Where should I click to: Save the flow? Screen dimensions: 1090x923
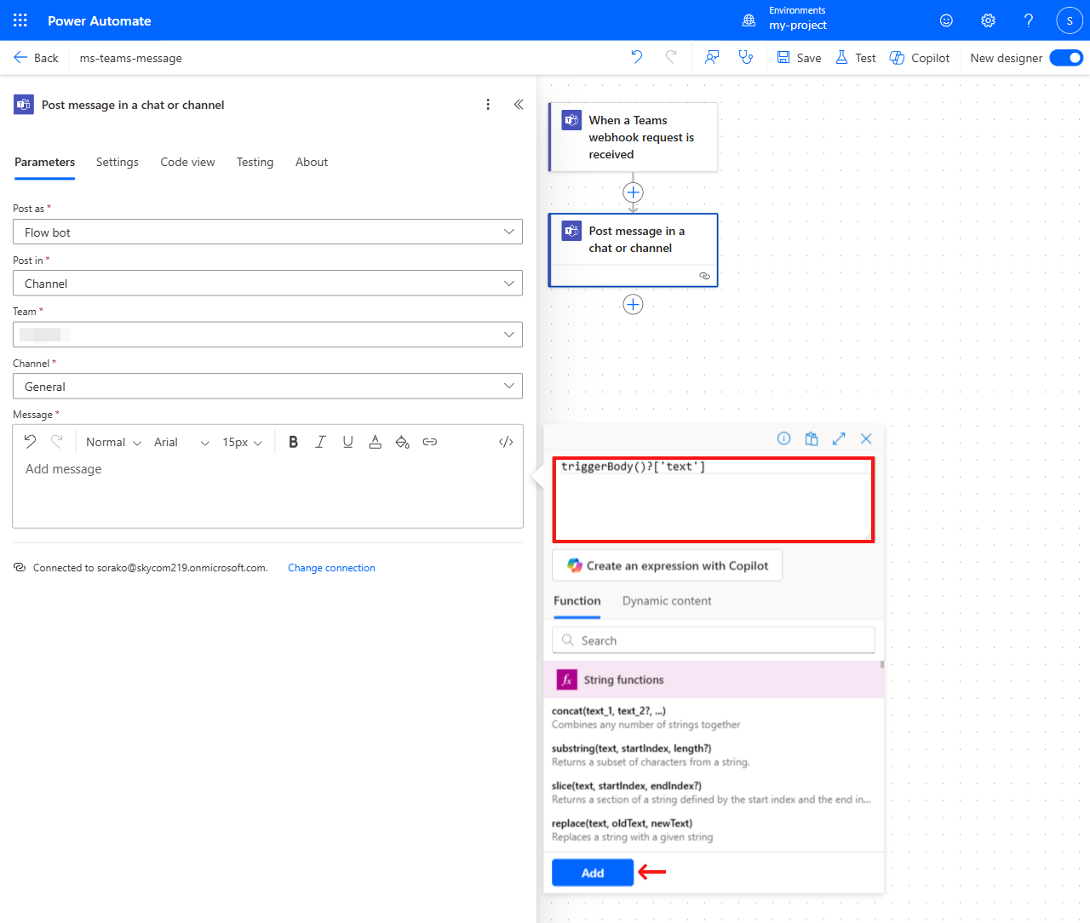[798, 57]
